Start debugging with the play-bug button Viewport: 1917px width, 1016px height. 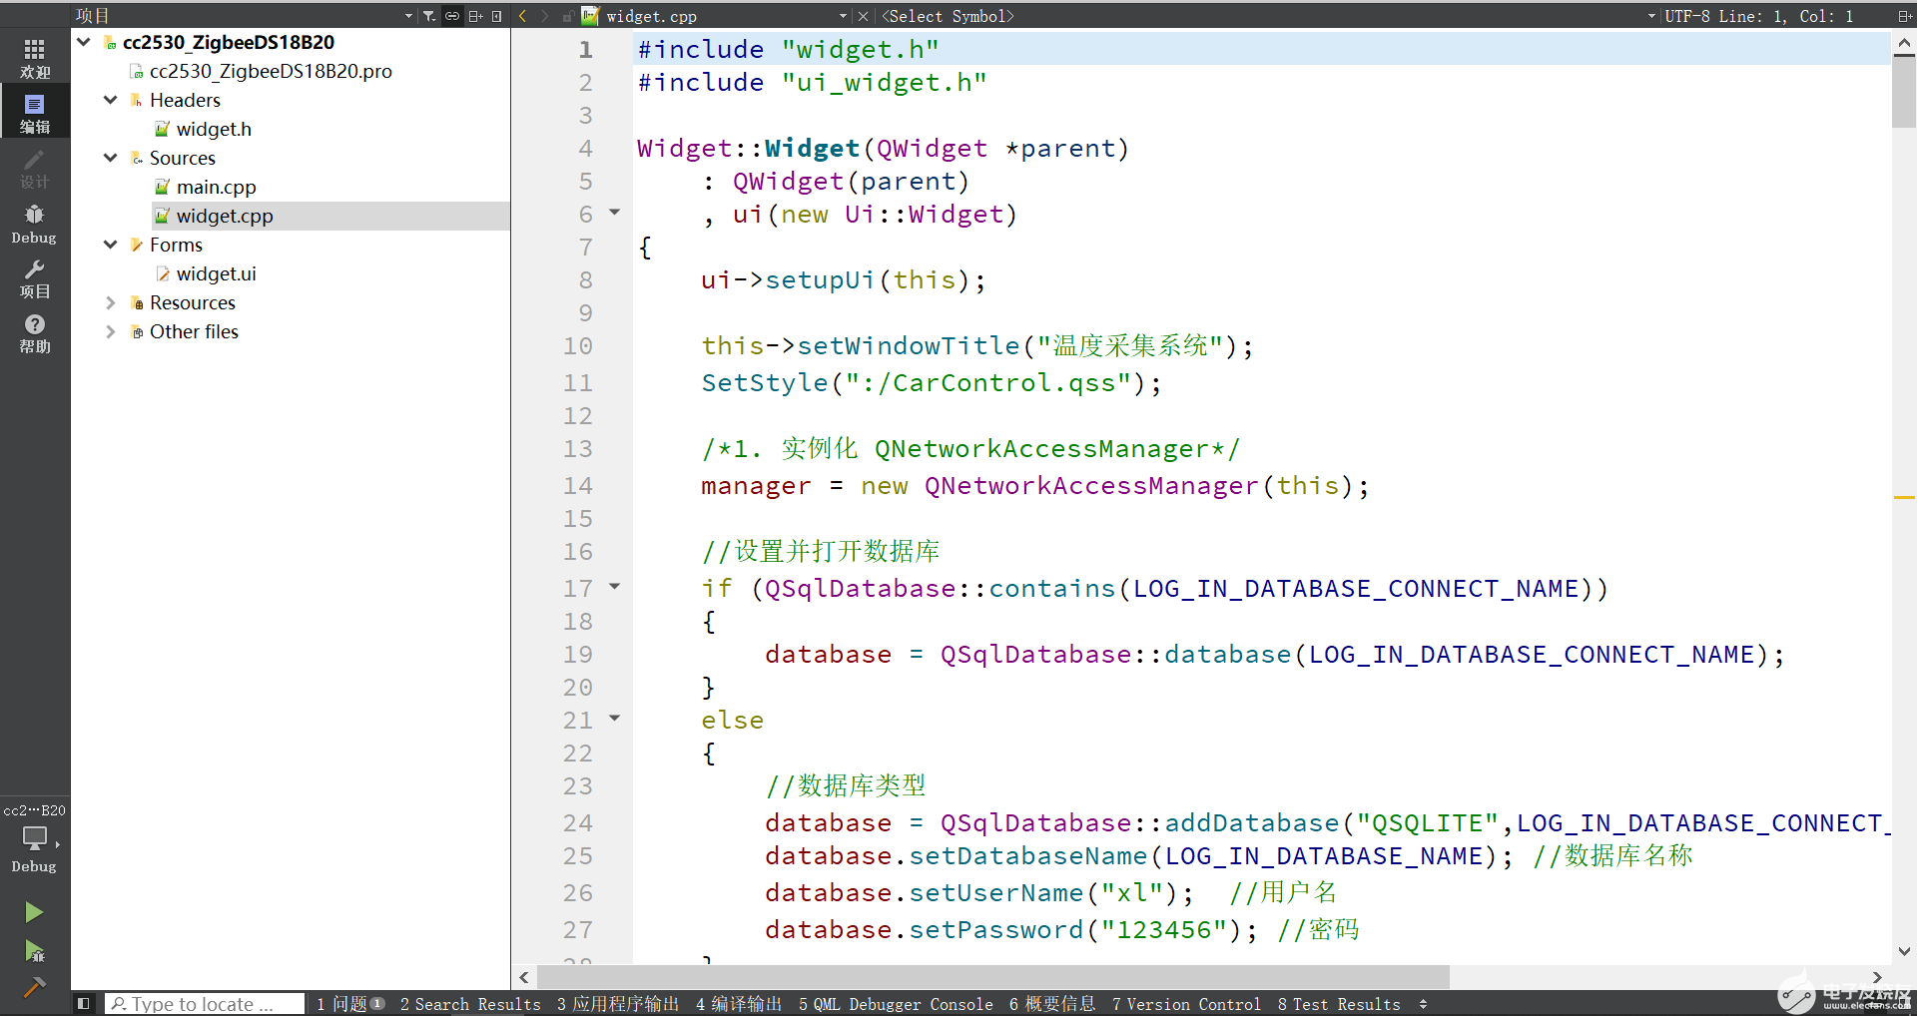point(34,951)
